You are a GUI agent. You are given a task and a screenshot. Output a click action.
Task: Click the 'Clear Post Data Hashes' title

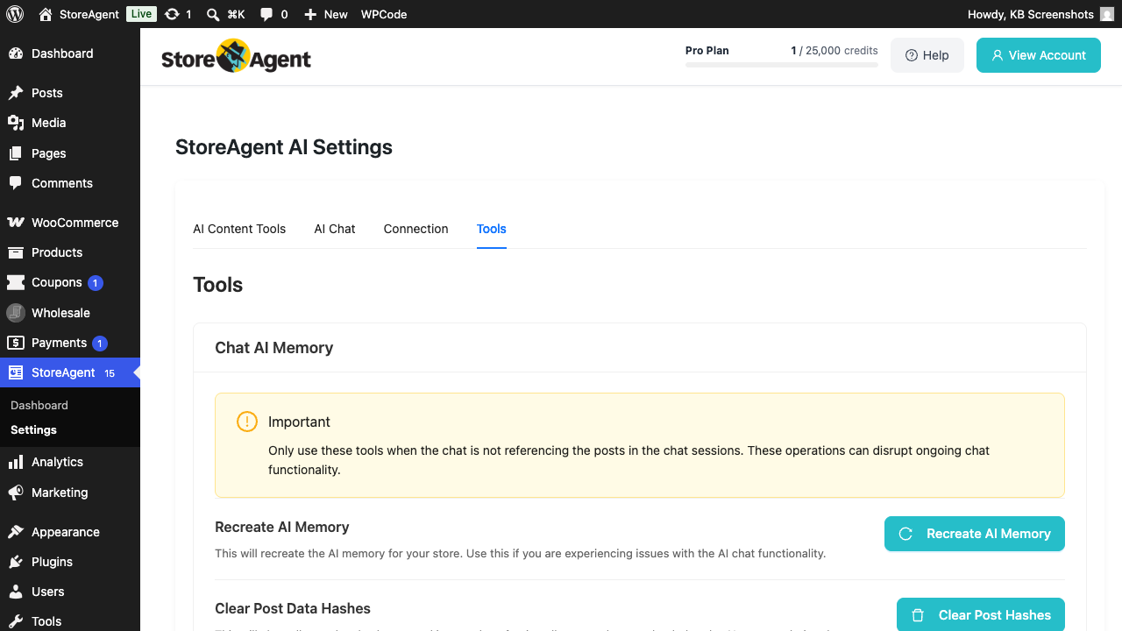(293, 608)
